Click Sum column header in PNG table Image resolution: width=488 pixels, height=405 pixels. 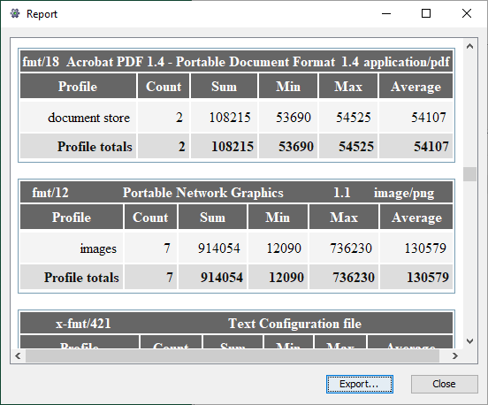tap(212, 217)
